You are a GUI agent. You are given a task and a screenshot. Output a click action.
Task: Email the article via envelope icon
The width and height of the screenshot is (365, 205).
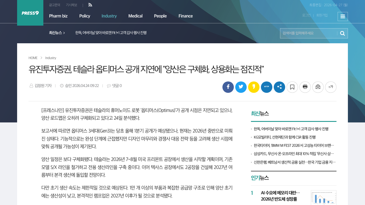pos(318,87)
